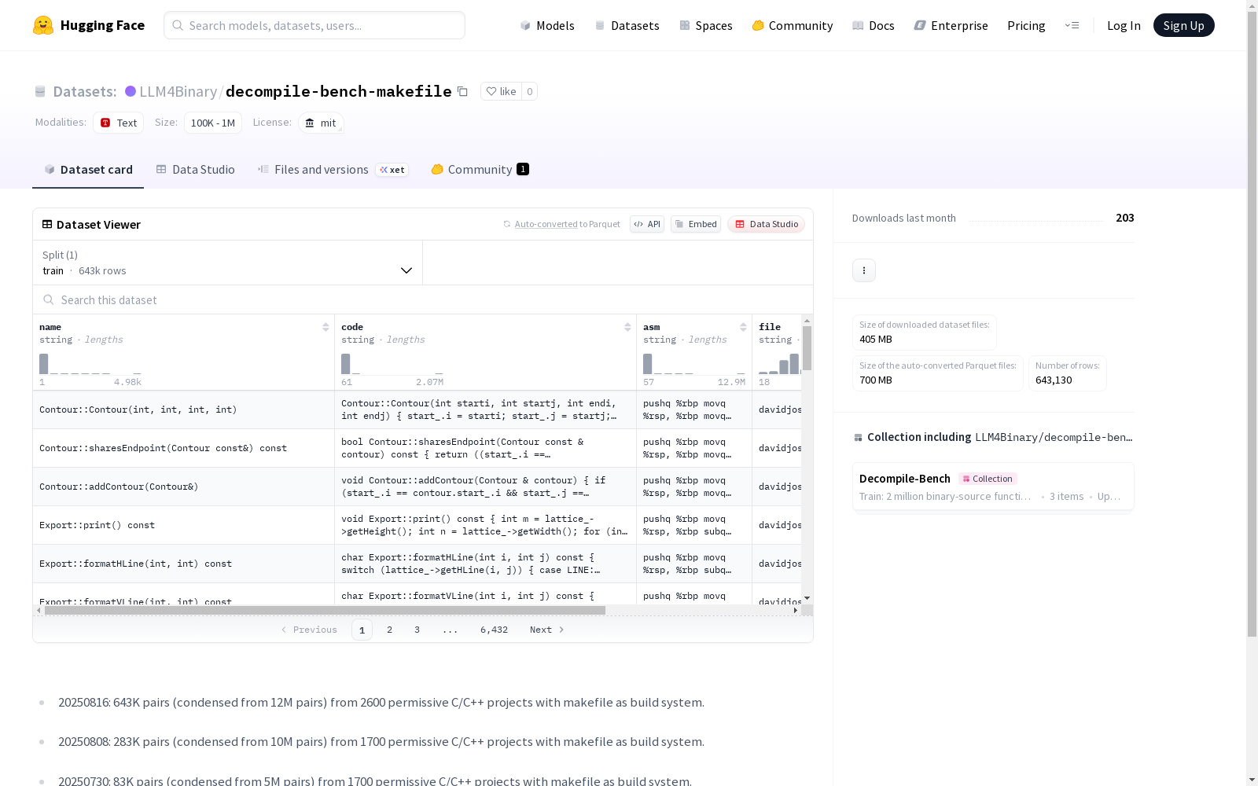Focus the Search this dataset field
1258x786 pixels.
(423, 299)
